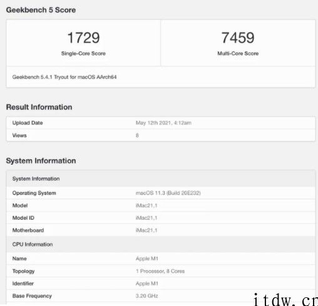Click the 7459 multi-core score value
This screenshot has height=306, width=318.
click(x=238, y=38)
